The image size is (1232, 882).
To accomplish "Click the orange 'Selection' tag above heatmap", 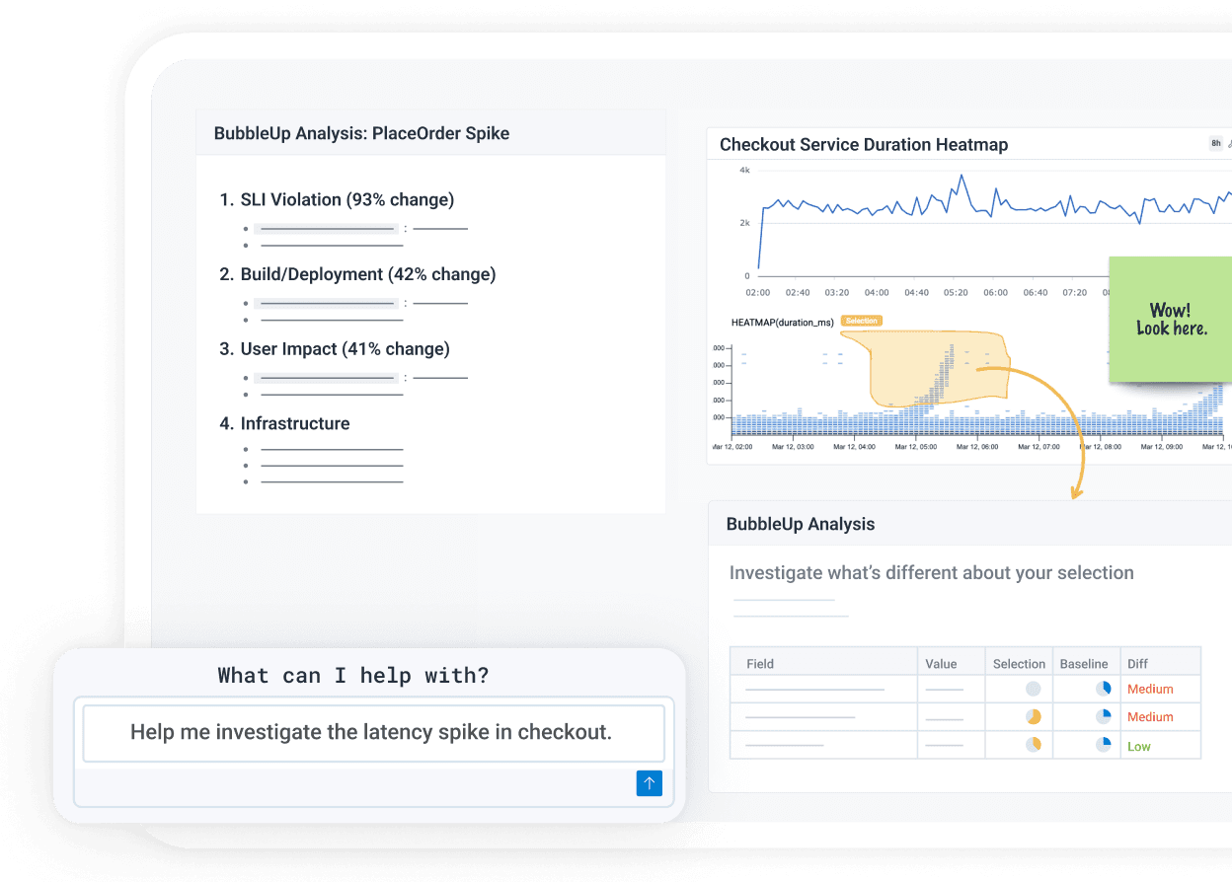I will pyautogui.click(x=861, y=321).
